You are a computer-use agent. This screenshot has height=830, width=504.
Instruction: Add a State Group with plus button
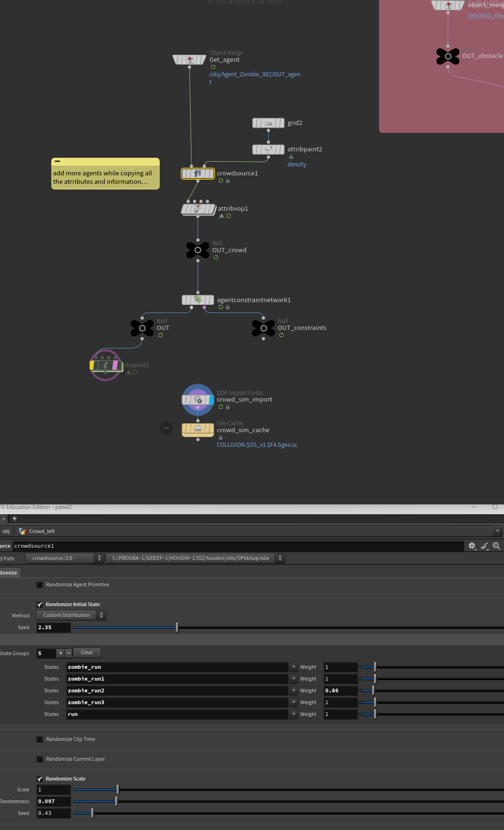coord(60,653)
